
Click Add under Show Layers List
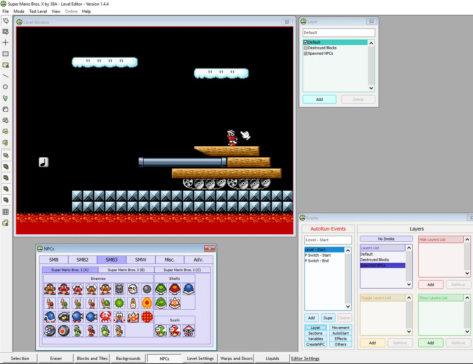(431, 343)
